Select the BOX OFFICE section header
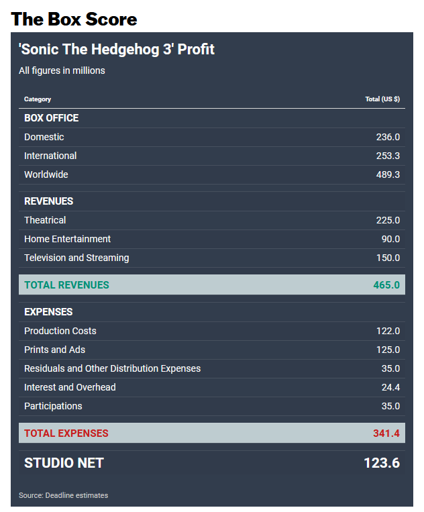The image size is (424, 512). pyautogui.click(x=51, y=118)
